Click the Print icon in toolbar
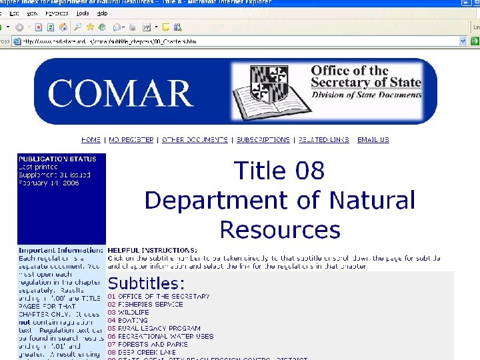The image size is (480, 360). 132,27
